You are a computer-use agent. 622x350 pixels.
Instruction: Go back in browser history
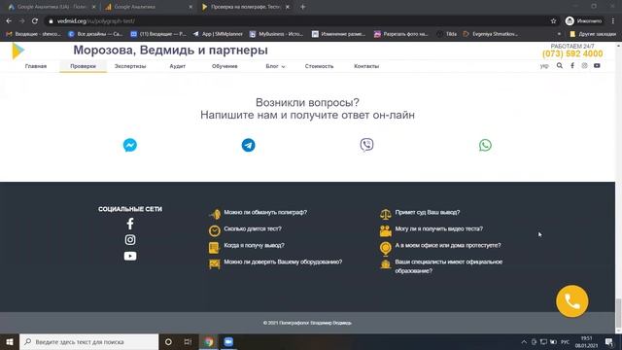pos(9,21)
